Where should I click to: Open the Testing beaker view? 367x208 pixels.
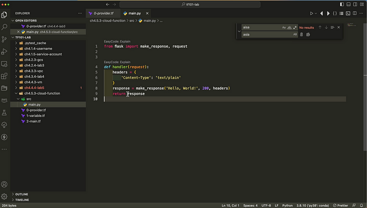tap(4, 112)
